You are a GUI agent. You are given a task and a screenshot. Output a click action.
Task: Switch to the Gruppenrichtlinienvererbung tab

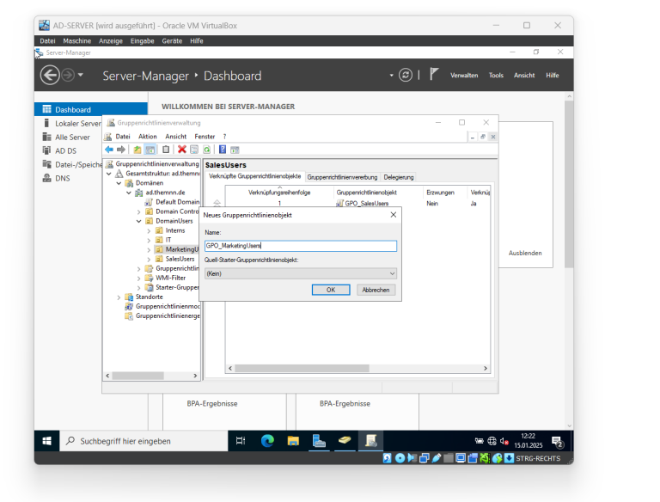342,177
